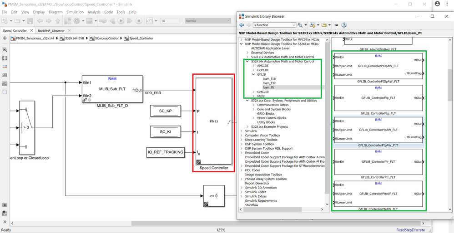454x233 pixels.
Task: Click the Step Forward simulation button
Action: [130, 21]
